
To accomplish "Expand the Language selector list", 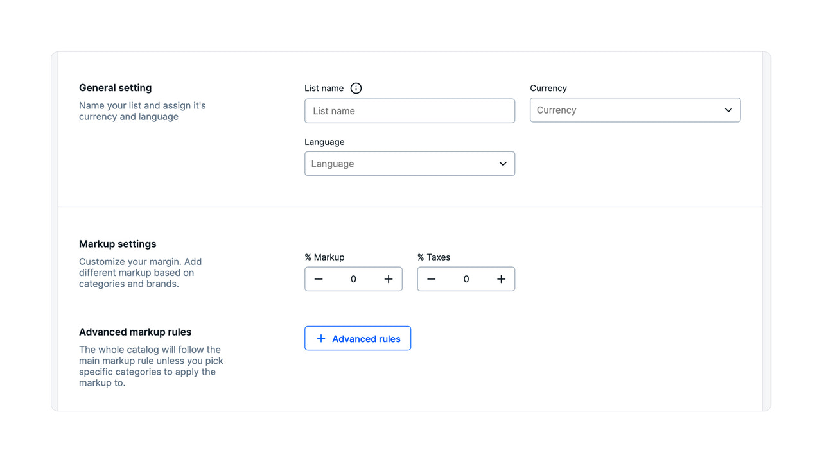I will coord(409,164).
